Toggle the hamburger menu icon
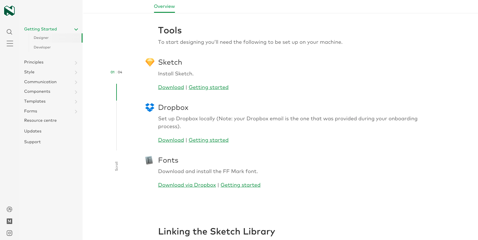Viewport: 478px width, 240px height. point(10,43)
